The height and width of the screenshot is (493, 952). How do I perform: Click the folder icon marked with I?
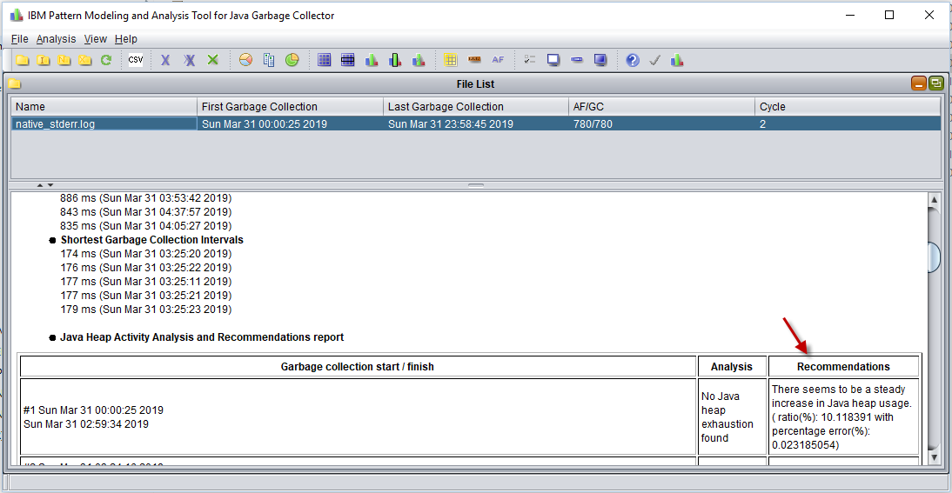[44, 60]
